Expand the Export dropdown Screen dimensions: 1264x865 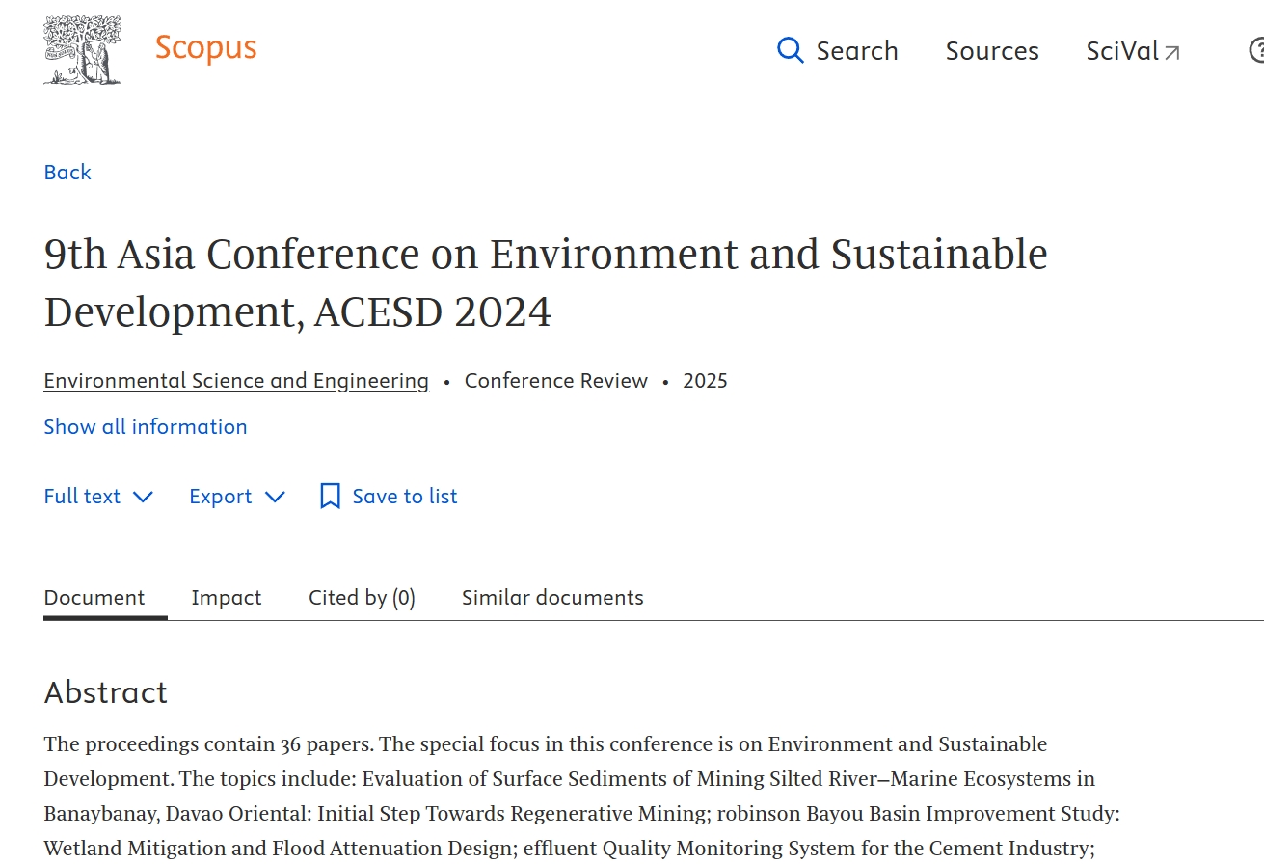pos(237,497)
